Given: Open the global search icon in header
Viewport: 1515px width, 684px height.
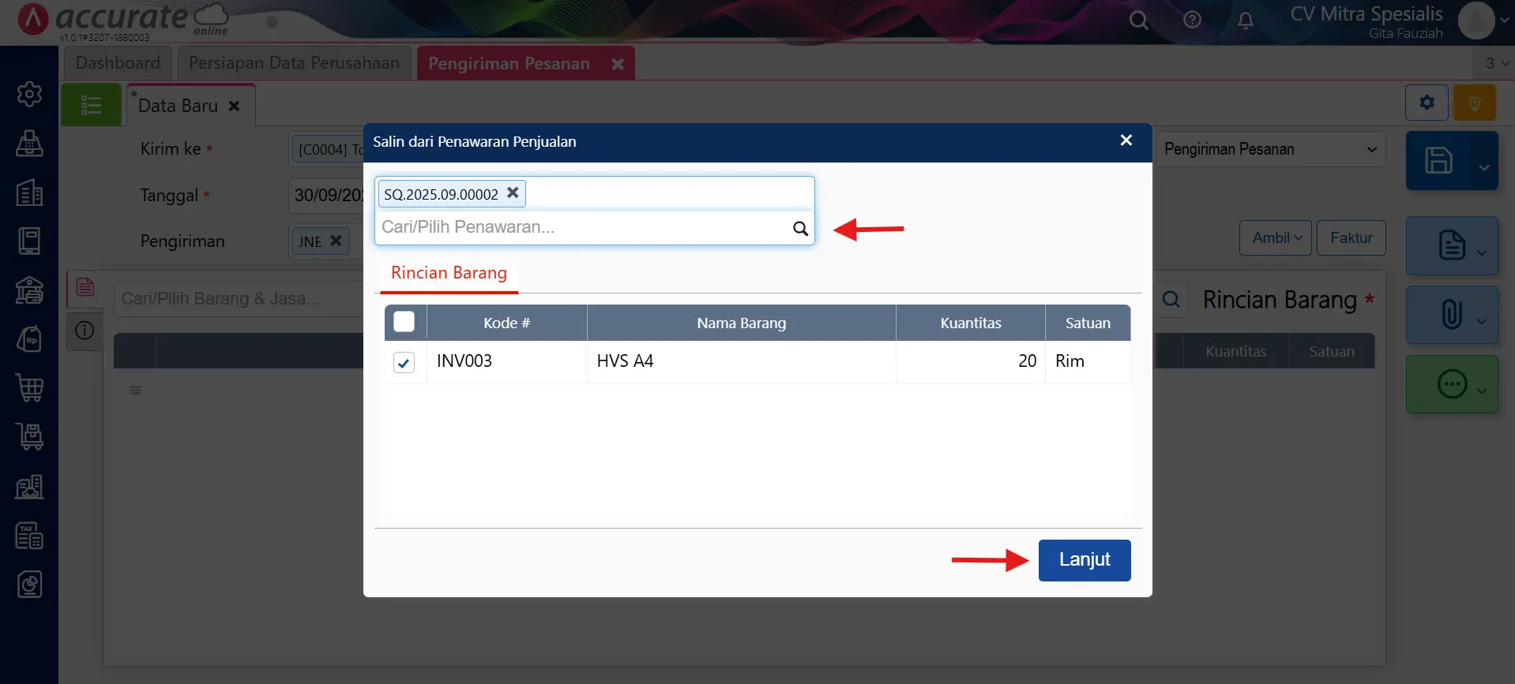Looking at the screenshot, I should pos(1138,21).
